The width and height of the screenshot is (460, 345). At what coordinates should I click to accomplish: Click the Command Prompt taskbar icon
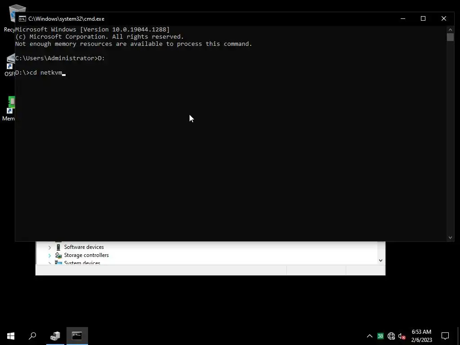pyautogui.click(x=77, y=336)
